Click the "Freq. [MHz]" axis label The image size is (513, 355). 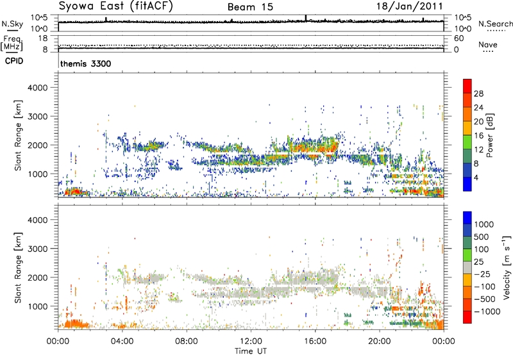tap(12, 44)
